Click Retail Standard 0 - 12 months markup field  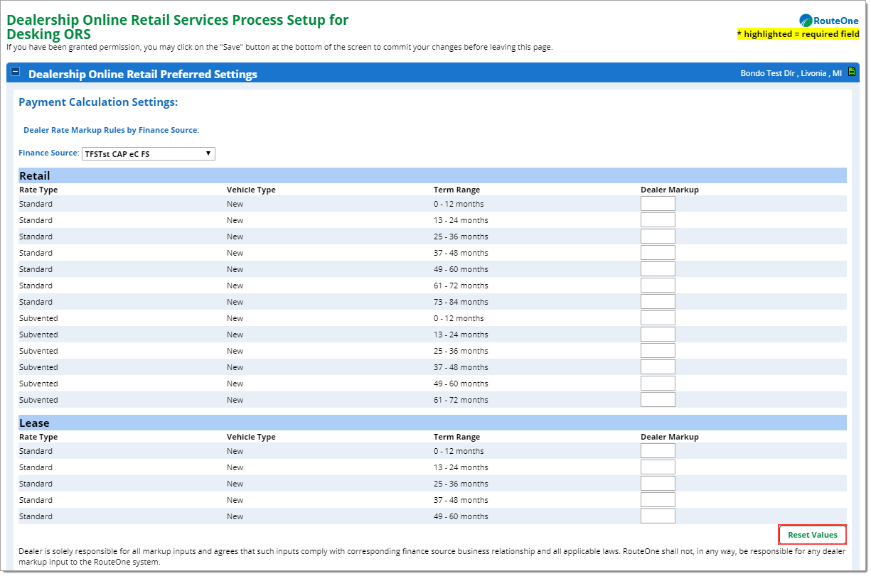658,204
